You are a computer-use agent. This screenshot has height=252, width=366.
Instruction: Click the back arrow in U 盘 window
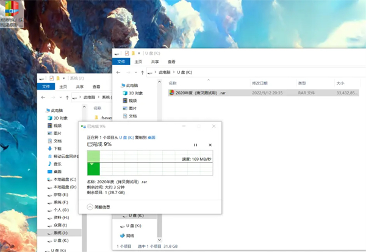[118, 72]
